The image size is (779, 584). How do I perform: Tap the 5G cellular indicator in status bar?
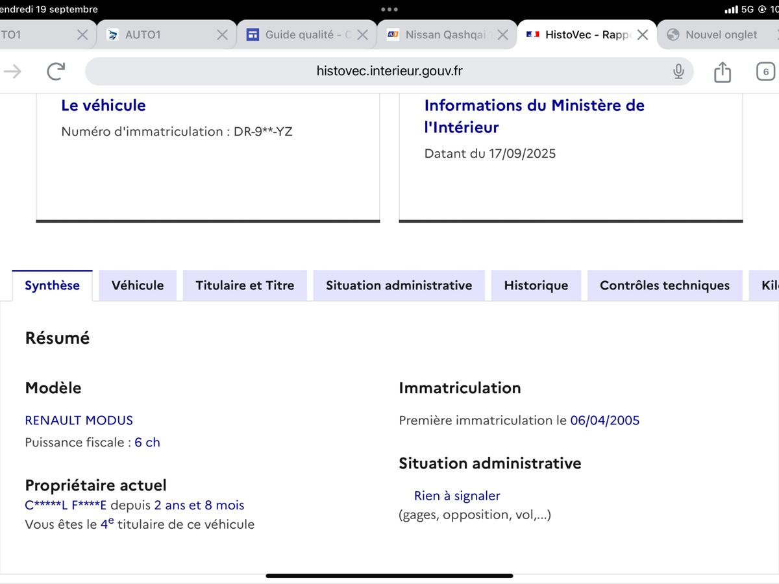pyautogui.click(x=747, y=10)
